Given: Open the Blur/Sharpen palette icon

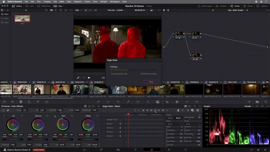Looking at the screenshot, I should point(167,102).
